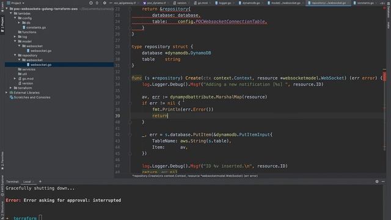Expand External Libraries node
This screenshot has width=391, height=220.
7,92
